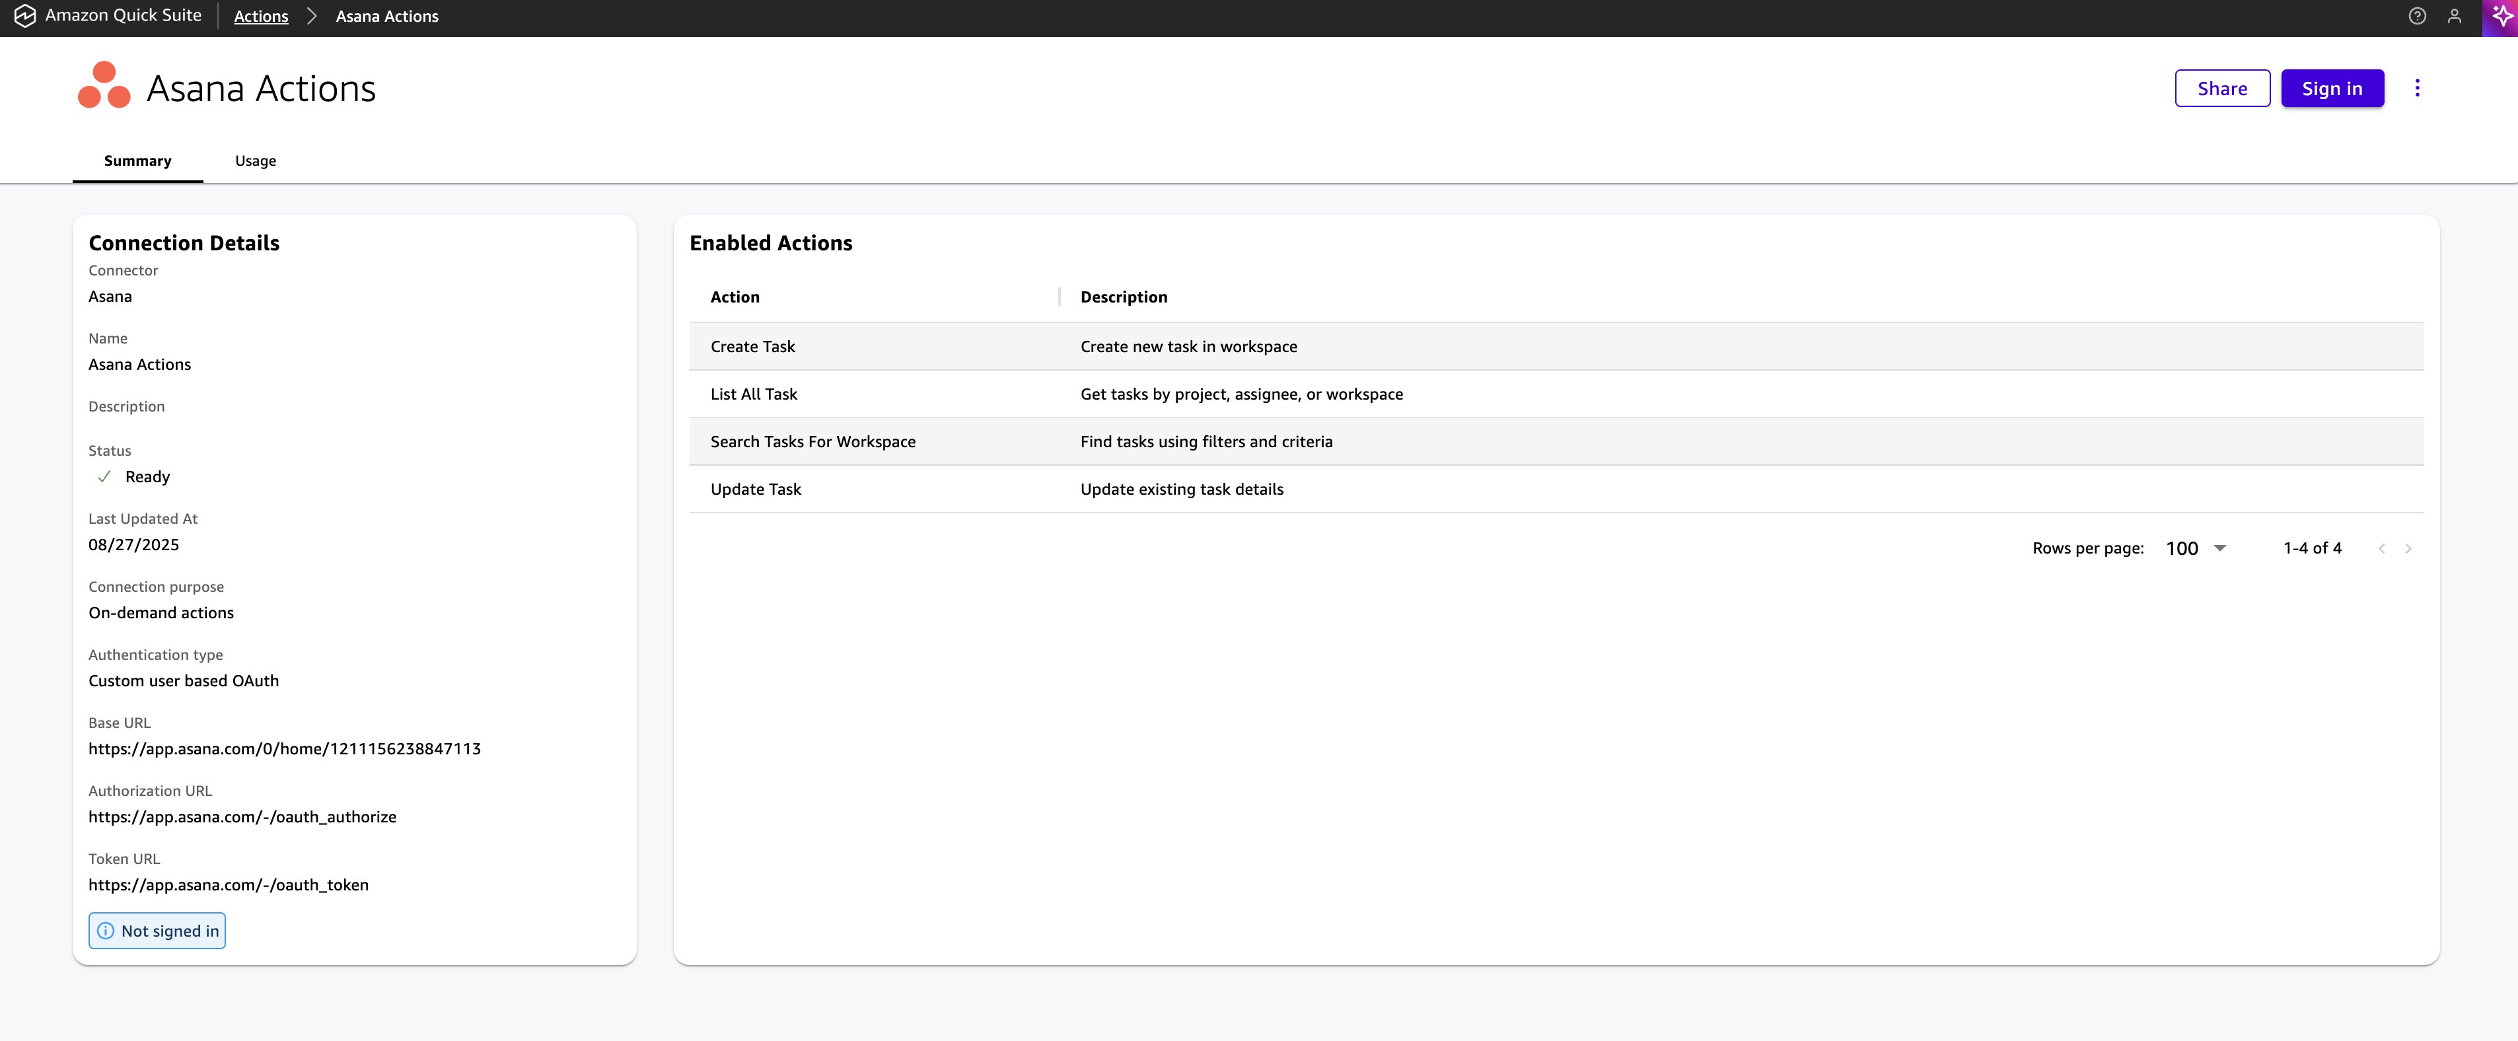Open the three-dot more options menu
This screenshot has height=1041, width=2518.
pyautogui.click(x=2416, y=88)
